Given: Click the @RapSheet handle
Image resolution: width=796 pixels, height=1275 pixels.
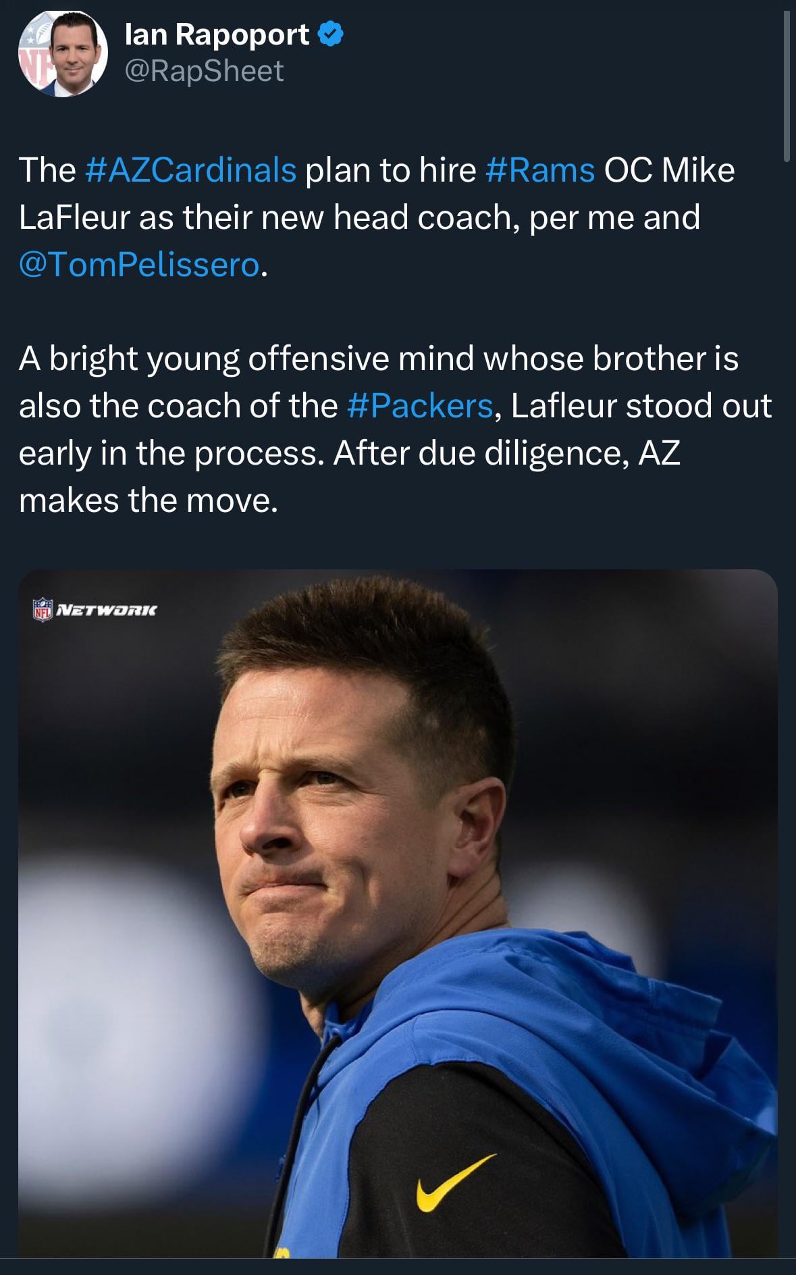Looking at the screenshot, I should [x=205, y=71].
